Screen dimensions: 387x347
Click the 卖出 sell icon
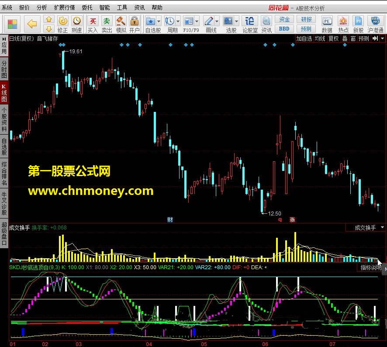click(107, 21)
